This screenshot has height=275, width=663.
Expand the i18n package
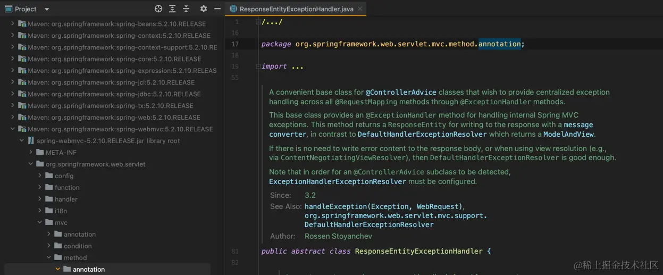[40, 211]
